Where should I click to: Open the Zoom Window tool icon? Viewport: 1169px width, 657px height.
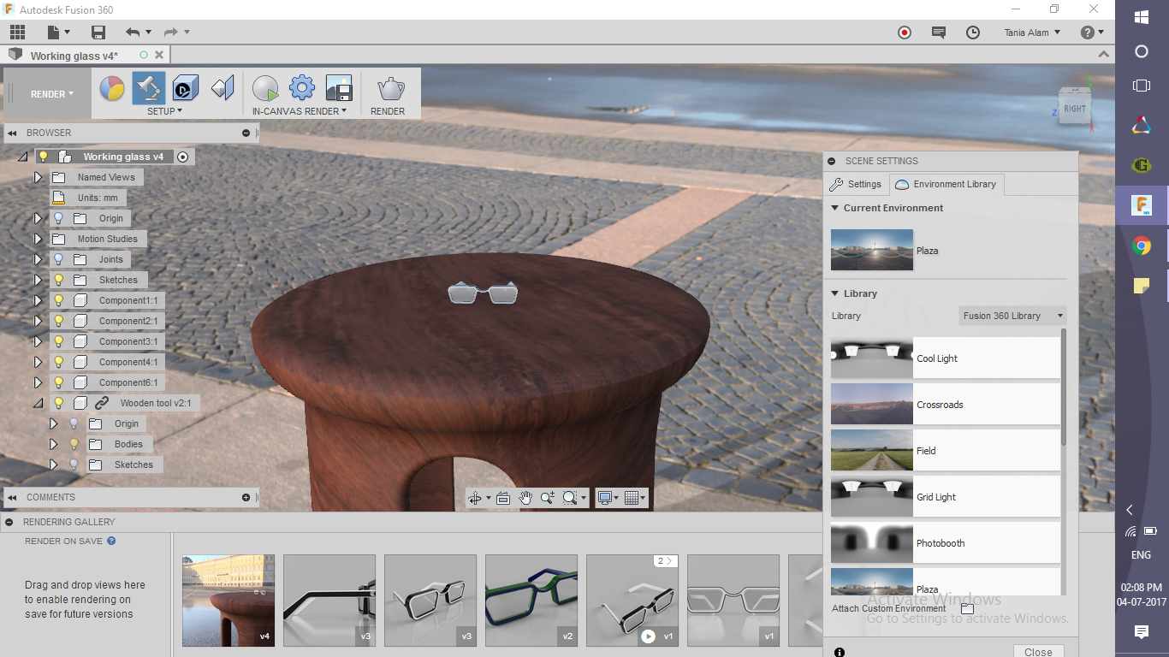click(570, 497)
